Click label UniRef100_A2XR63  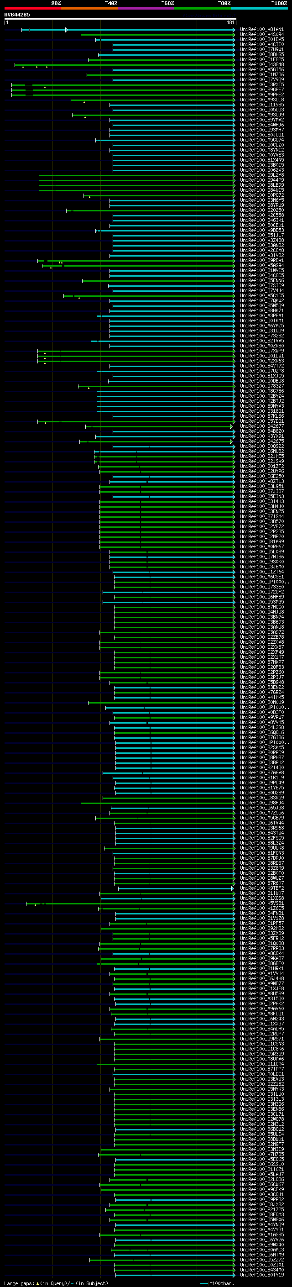point(262,361)
